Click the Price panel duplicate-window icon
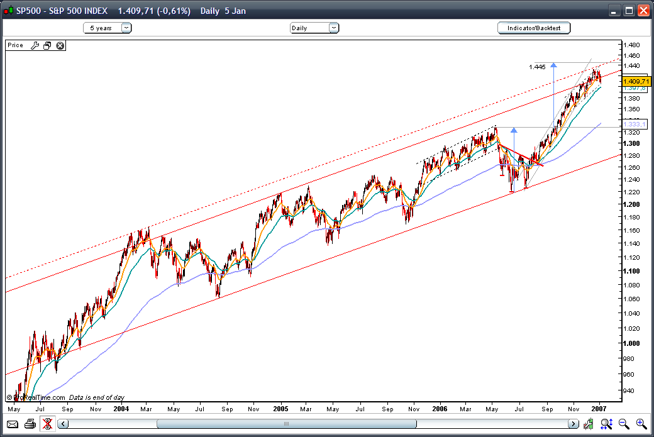 47,45
